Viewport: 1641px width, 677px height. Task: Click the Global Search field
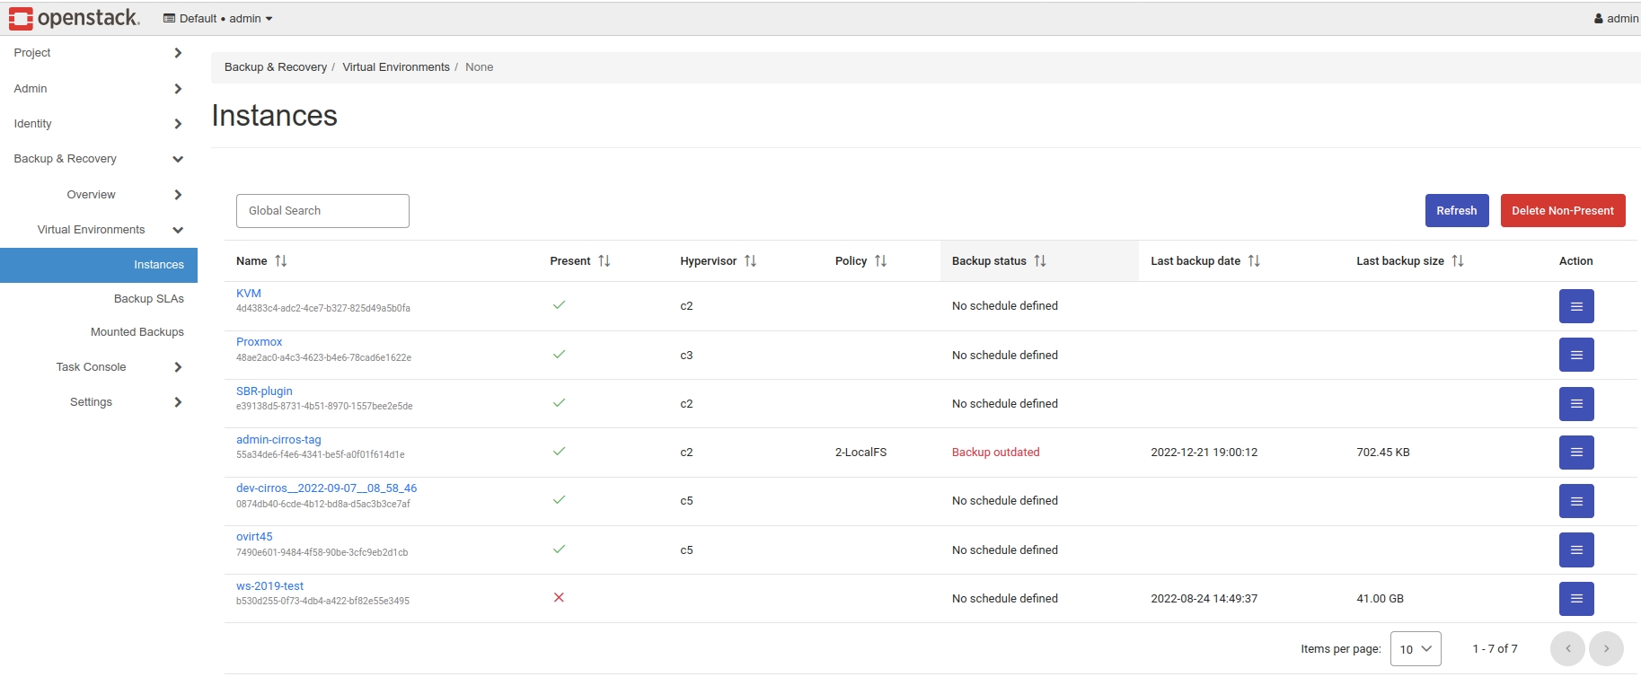point(322,211)
